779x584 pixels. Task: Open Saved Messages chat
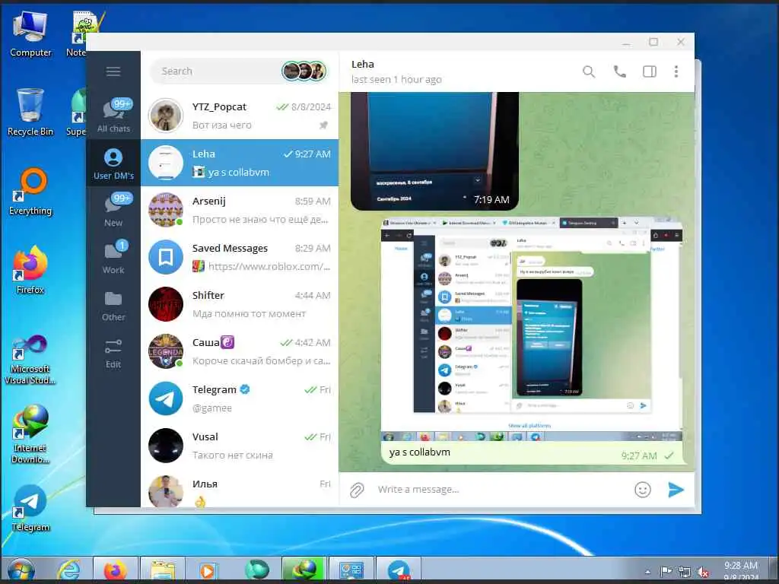240,257
